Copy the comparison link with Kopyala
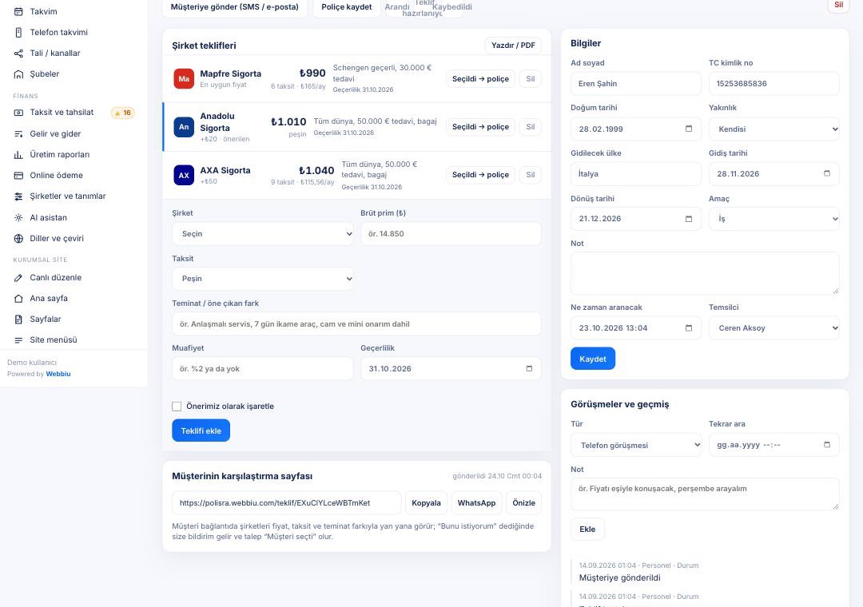Viewport: 863px width, 607px height. coord(426,502)
